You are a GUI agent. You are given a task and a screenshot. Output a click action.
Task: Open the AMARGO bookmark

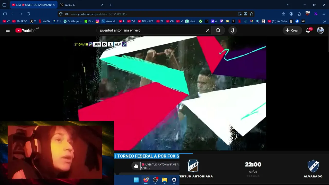tap(20, 21)
